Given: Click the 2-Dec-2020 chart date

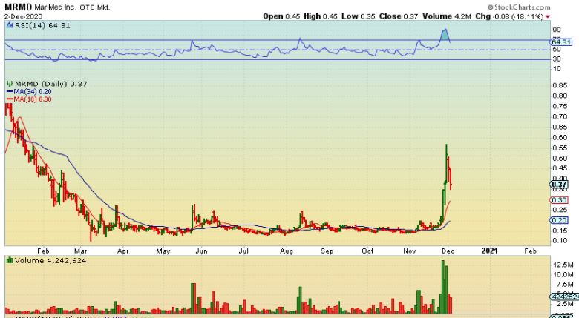Looking at the screenshot, I should [x=23, y=16].
